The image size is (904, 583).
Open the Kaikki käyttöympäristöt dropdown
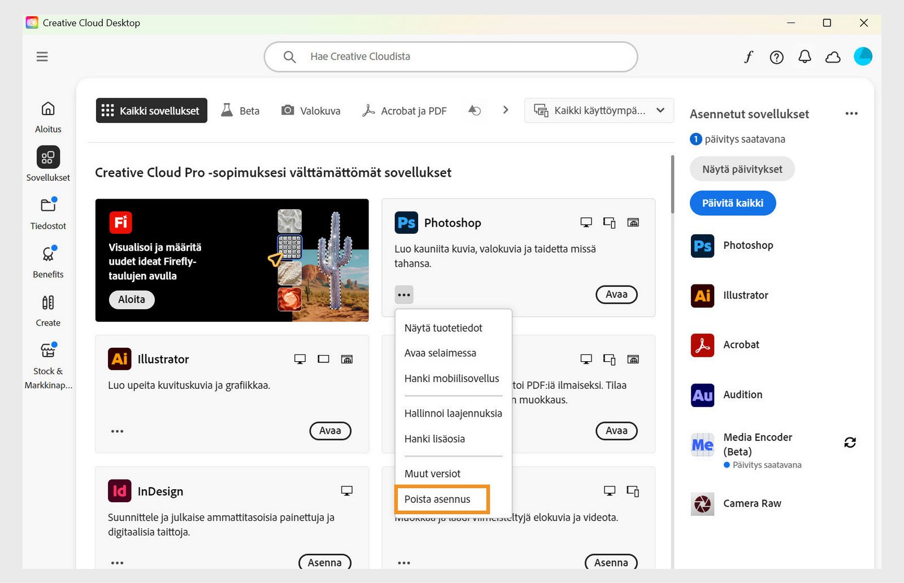598,110
